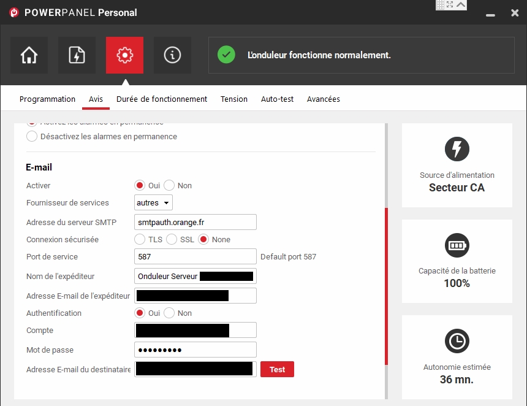The width and height of the screenshot is (527, 406).
Task: Click the Nom de l'expéditeur field
Action: tap(195, 276)
